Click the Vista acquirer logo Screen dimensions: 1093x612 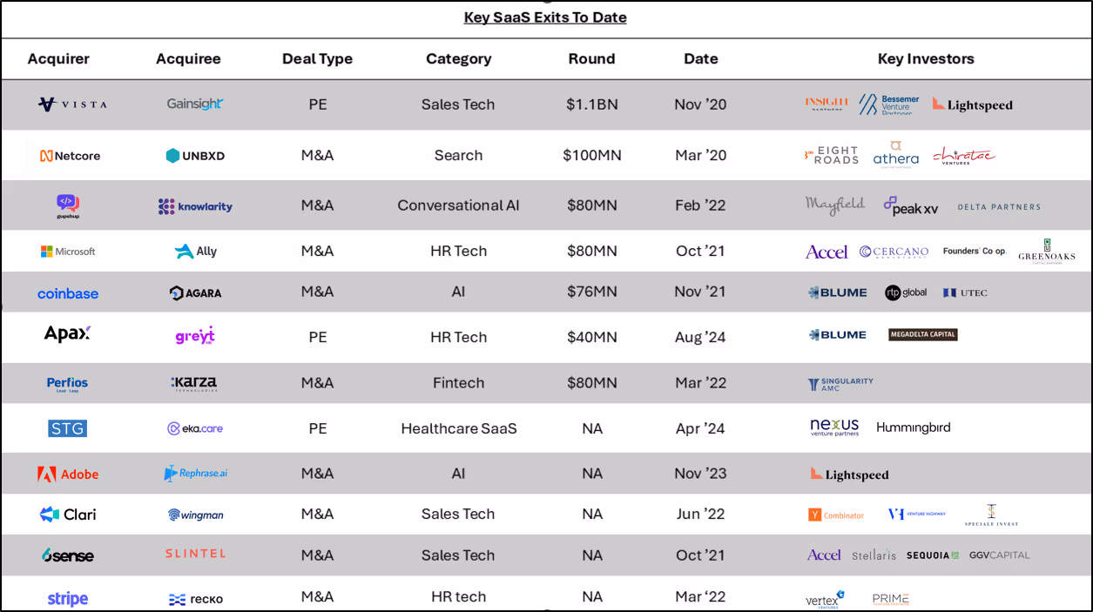click(72, 104)
